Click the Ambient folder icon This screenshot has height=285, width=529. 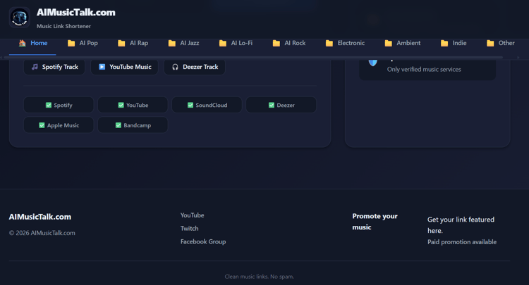pyautogui.click(x=389, y=43)
